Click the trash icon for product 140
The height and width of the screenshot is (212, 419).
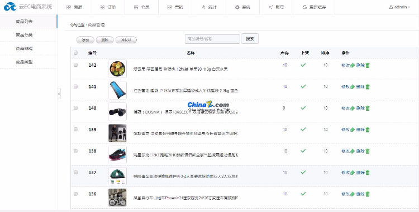(x=368, y=109)
